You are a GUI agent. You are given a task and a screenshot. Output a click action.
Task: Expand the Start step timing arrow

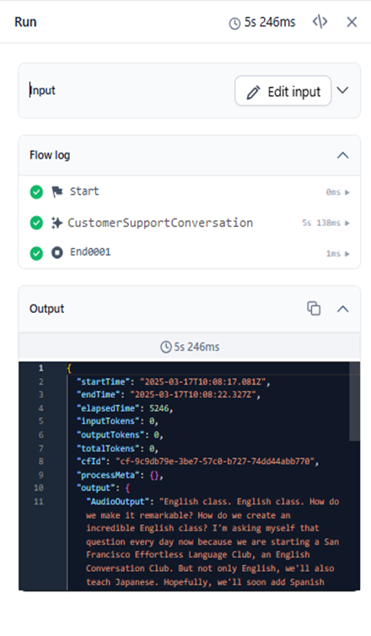click(x=347, y=192)
